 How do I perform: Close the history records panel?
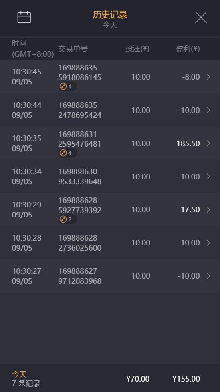tap(201, 18)
